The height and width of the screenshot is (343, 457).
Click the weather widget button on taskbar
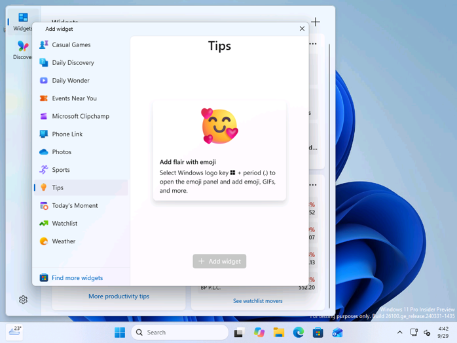click(x=14, y=333)
